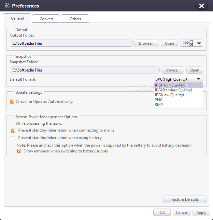The width and height of the screenshot is (213, 220).
Task: Open the Snapshot Folder
Action: click(x=195, y=70)
